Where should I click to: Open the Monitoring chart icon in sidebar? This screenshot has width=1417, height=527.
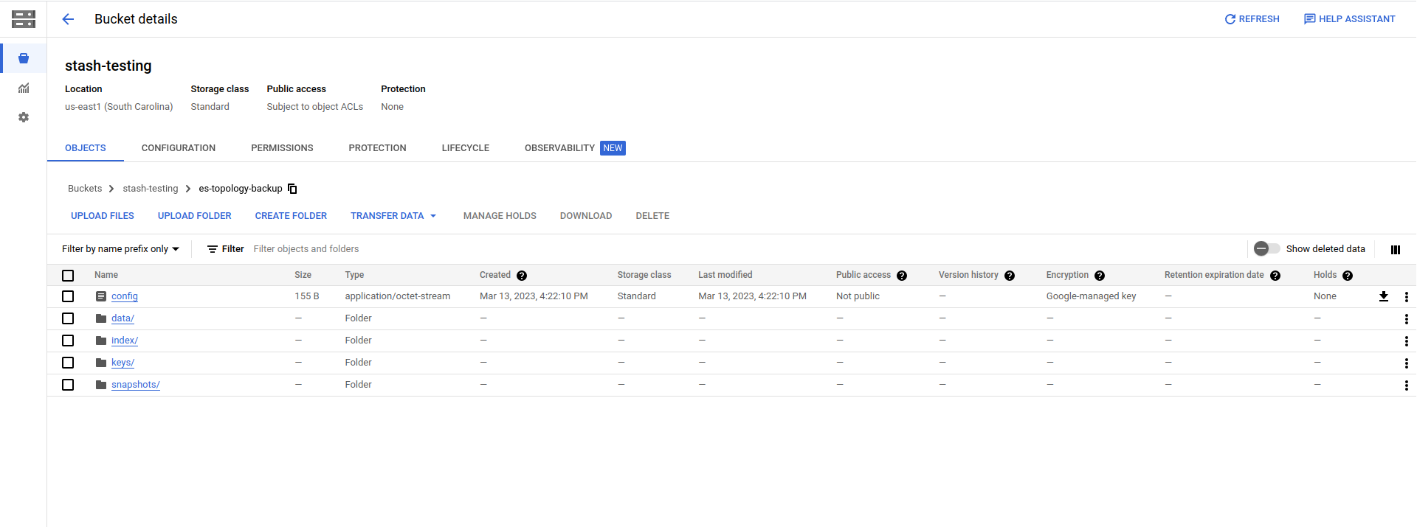[24, 88]
